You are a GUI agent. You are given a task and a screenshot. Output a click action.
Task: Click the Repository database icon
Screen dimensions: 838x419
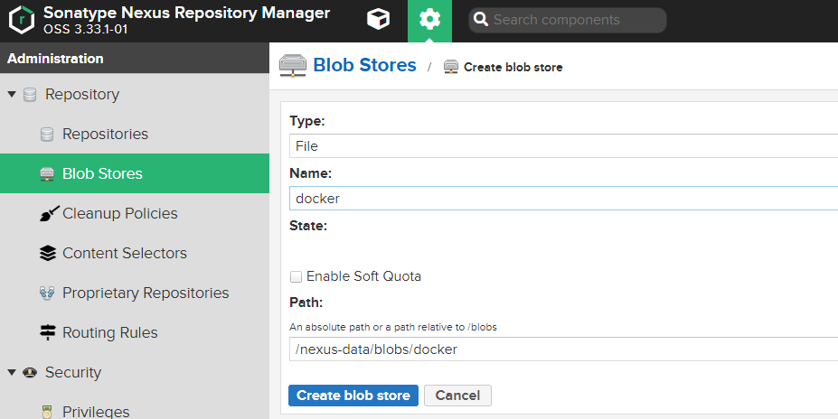(x=30, y=95)
